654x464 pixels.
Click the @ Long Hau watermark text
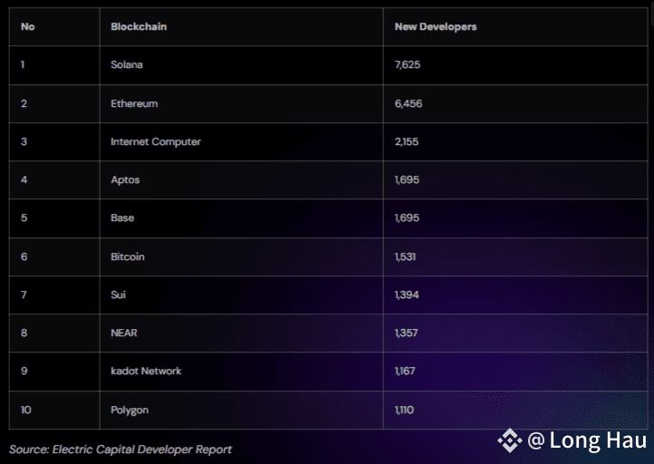point(587,440)
